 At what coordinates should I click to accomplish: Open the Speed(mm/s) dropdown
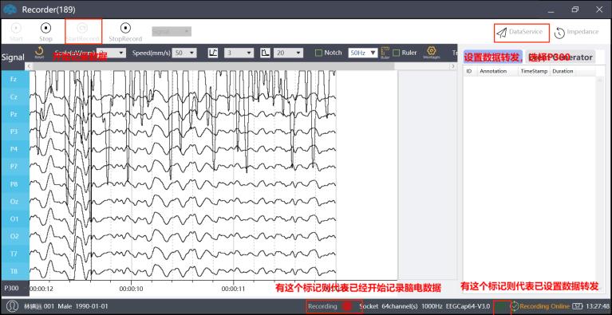coord(185,53)
